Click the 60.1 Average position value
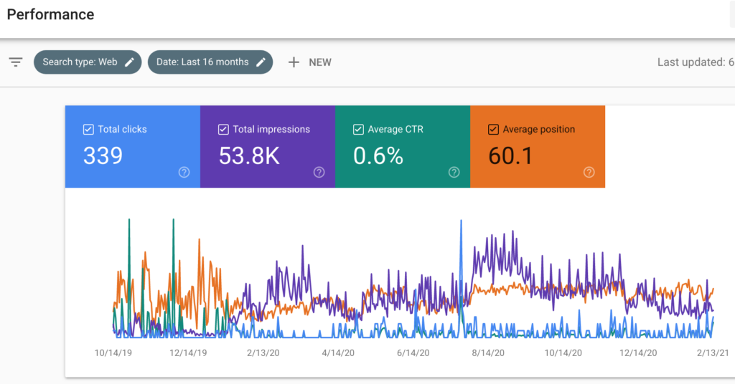The height and width of the screenshot is (384, 735). tap(510, 155)
